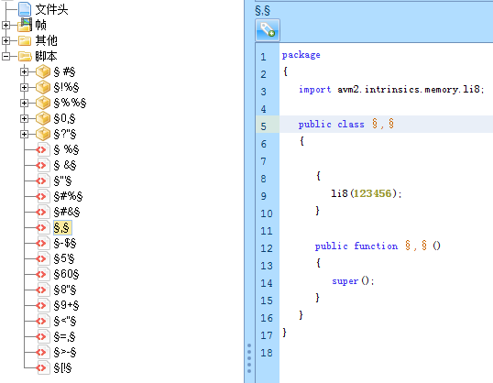Collapse the 脚本 scripts folder
The image size is (493, 383).
(x=6, y=56)
